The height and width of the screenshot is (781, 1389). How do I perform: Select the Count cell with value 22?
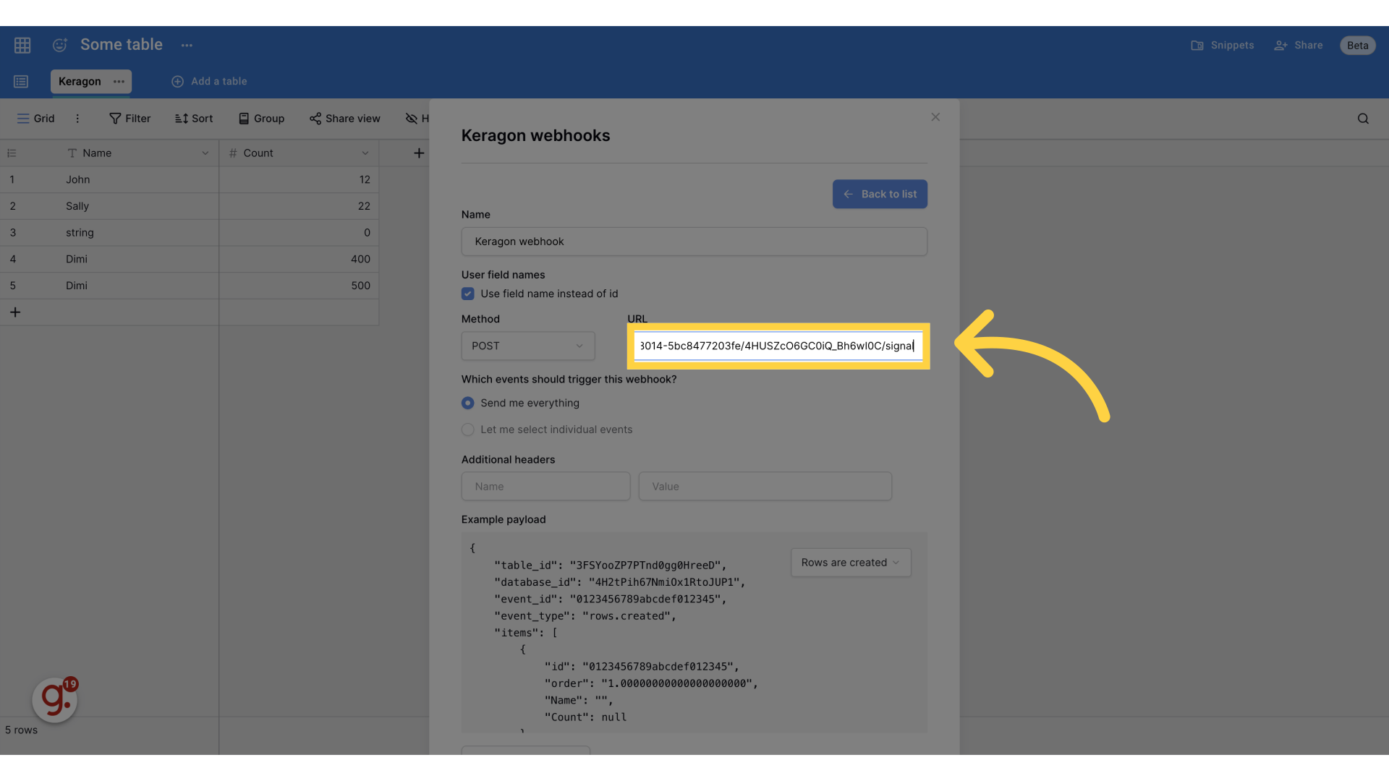[x=299, y=206]
